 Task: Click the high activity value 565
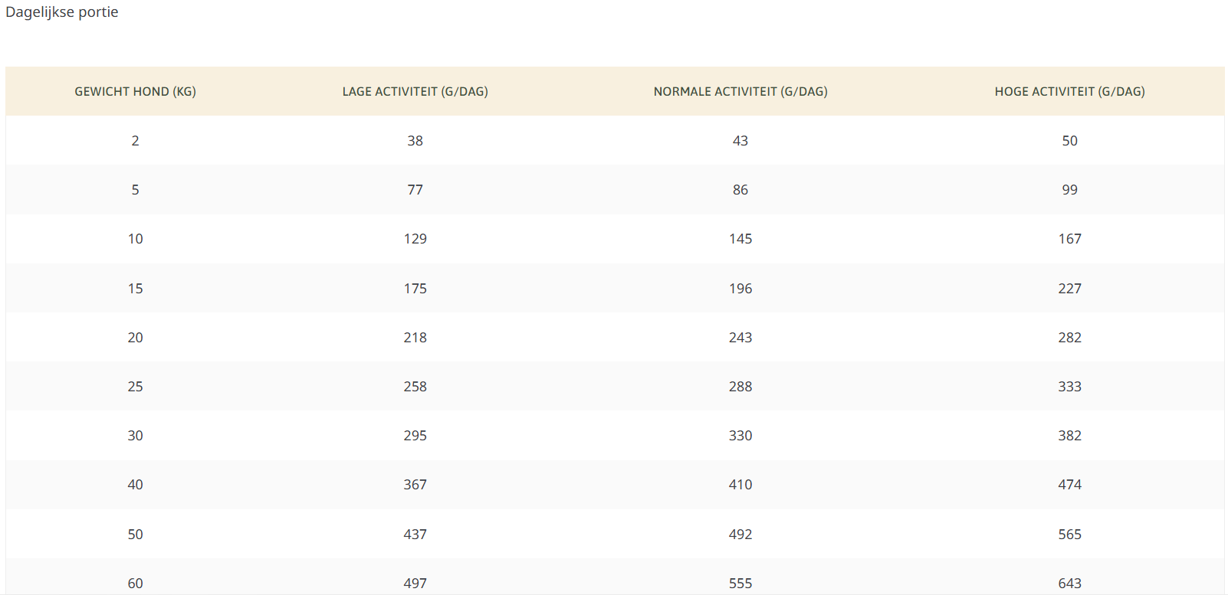[1069, 535]
